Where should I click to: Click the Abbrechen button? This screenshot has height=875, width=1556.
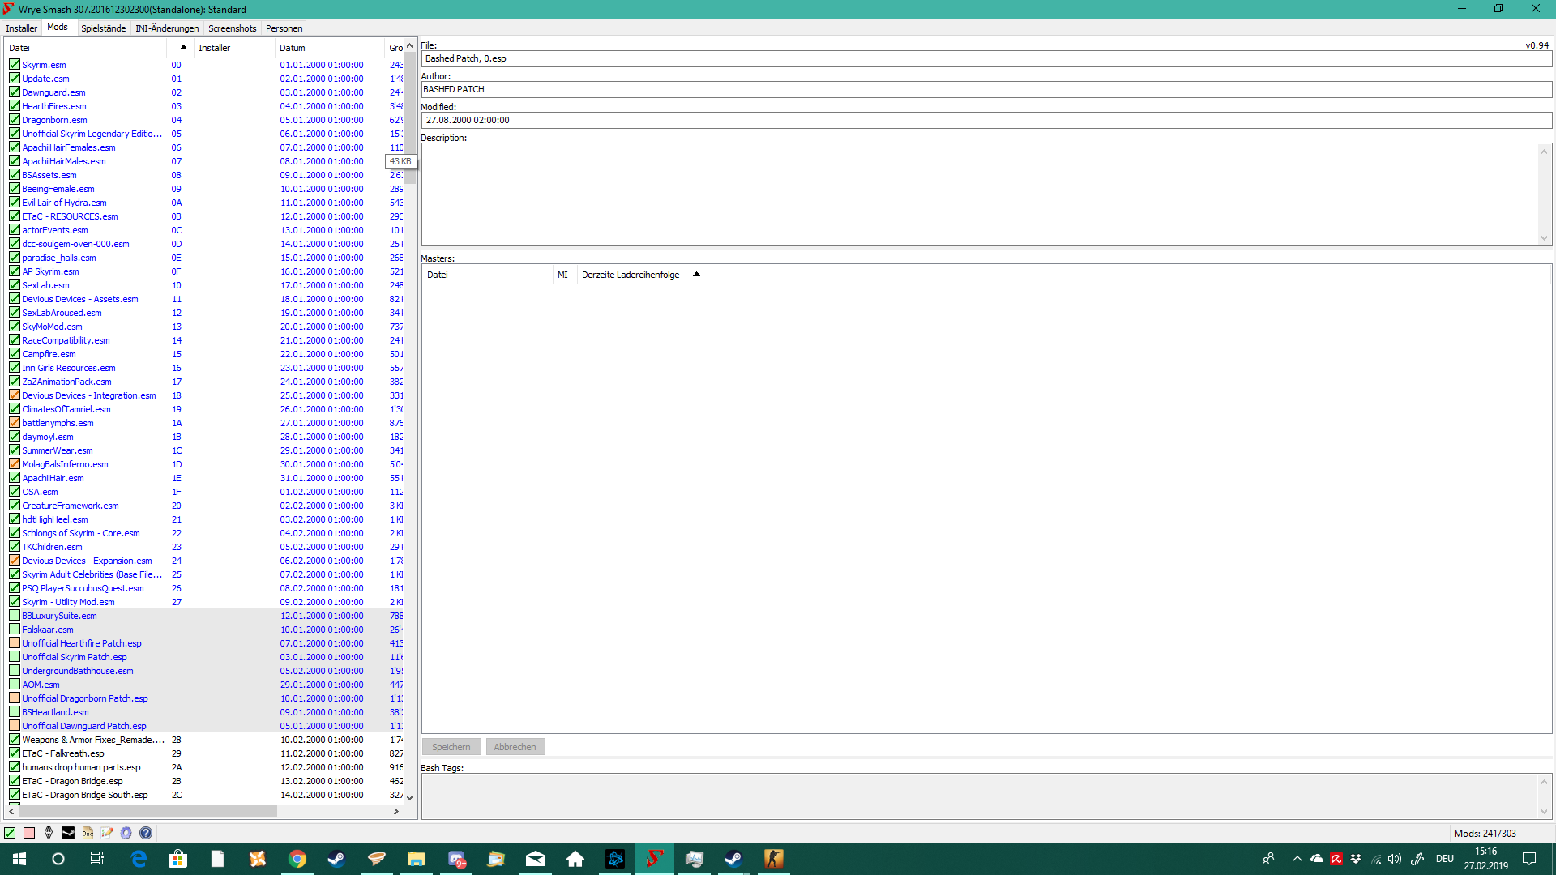click(x=515, y=747)
